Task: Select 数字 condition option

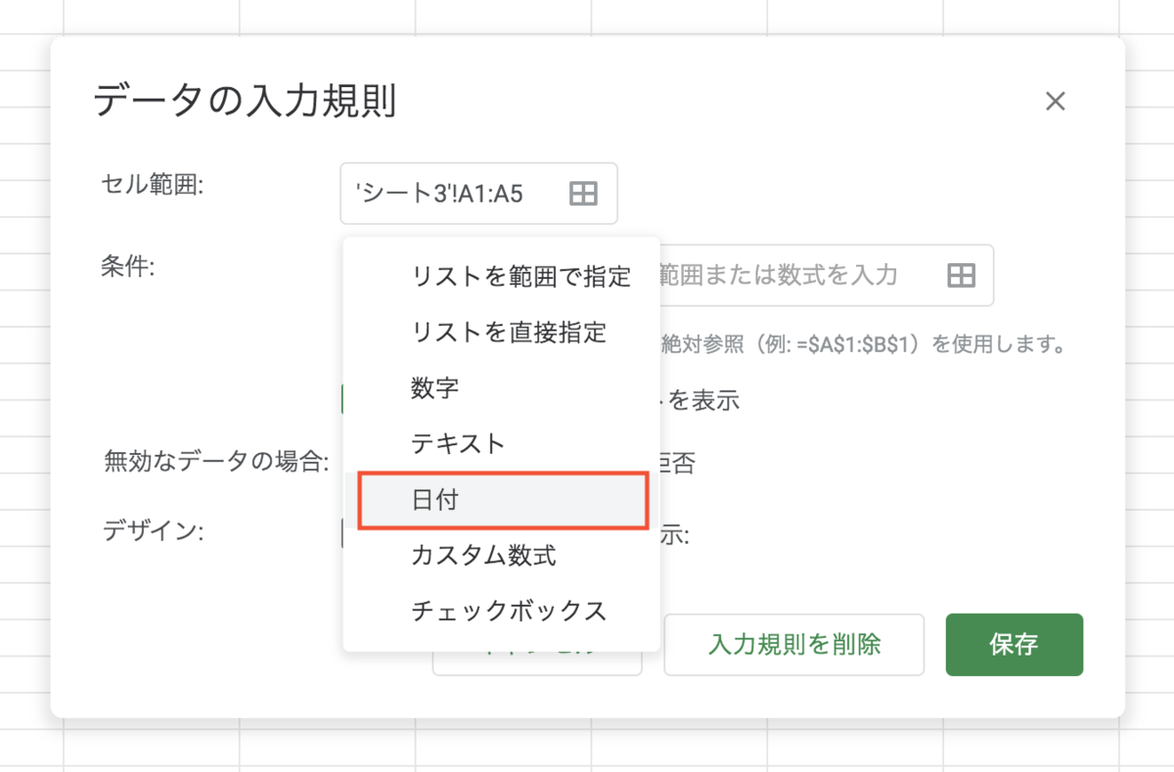Action: coord(501,387)
